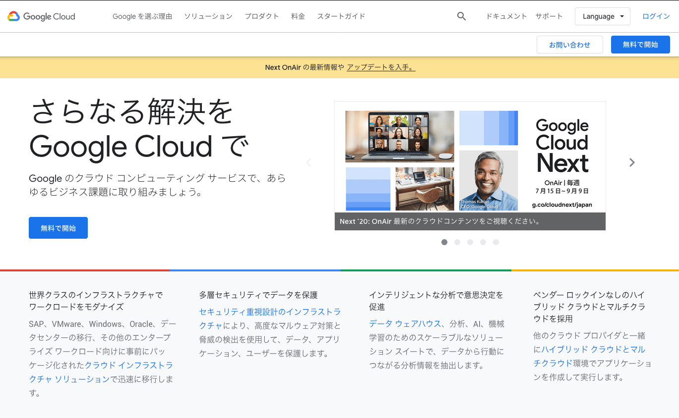Open the スタートガイド menu item
Viewport: 679px width, 418px height.
point(341,16)
